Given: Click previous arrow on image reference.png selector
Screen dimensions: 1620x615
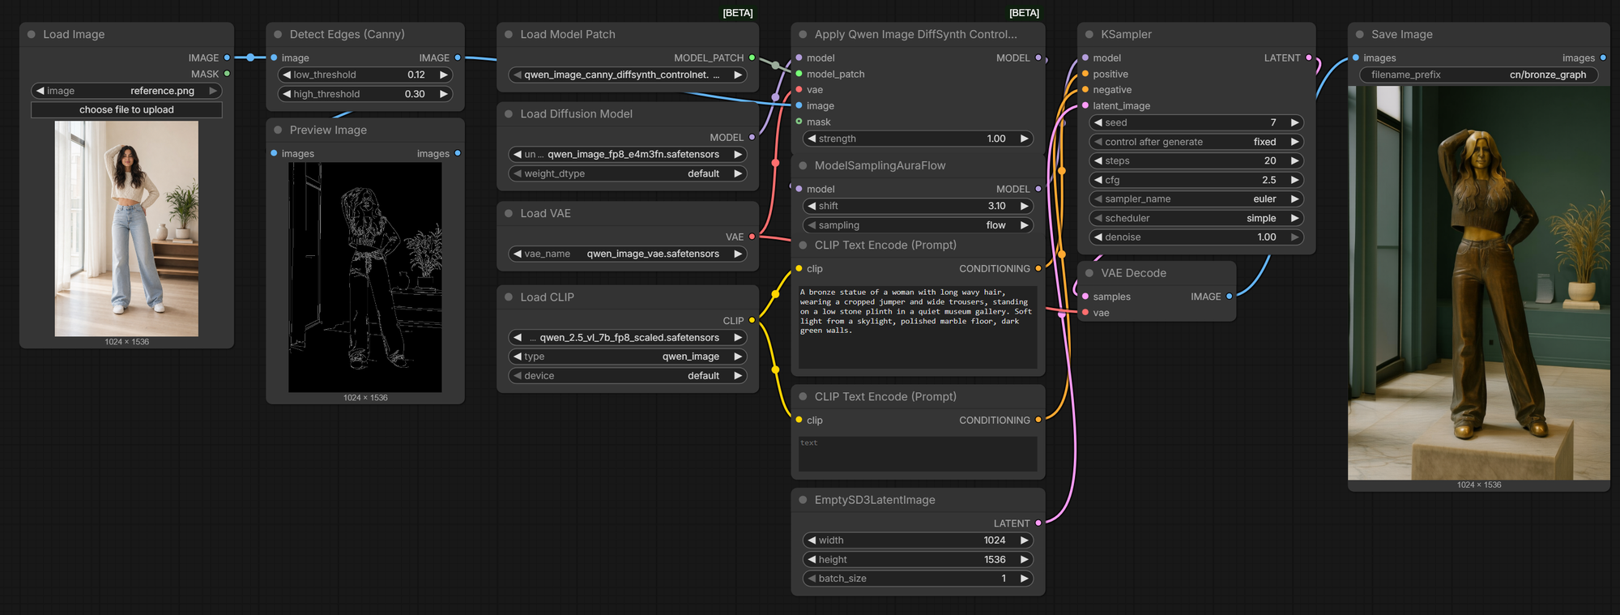Looking at the screenshot, I should pyautogui.click(x=40, y=91).
